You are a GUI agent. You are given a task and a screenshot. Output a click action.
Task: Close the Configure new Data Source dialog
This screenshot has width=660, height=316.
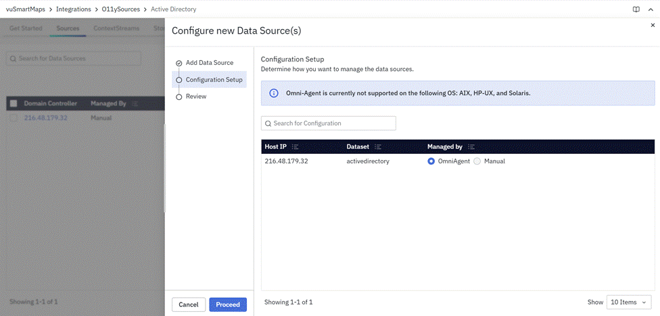coord(652,25)
